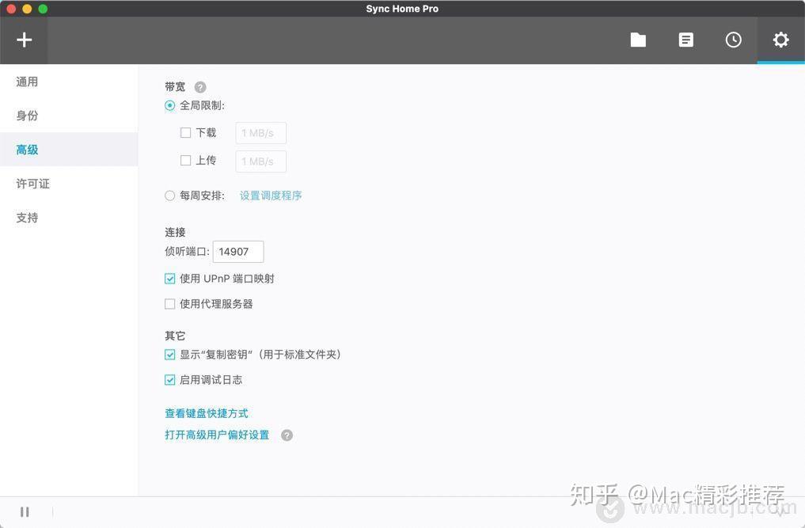This screenshot has width=805, height=528.
Task: Enable the 上传 limit checkbox
Action: [186, 161]
